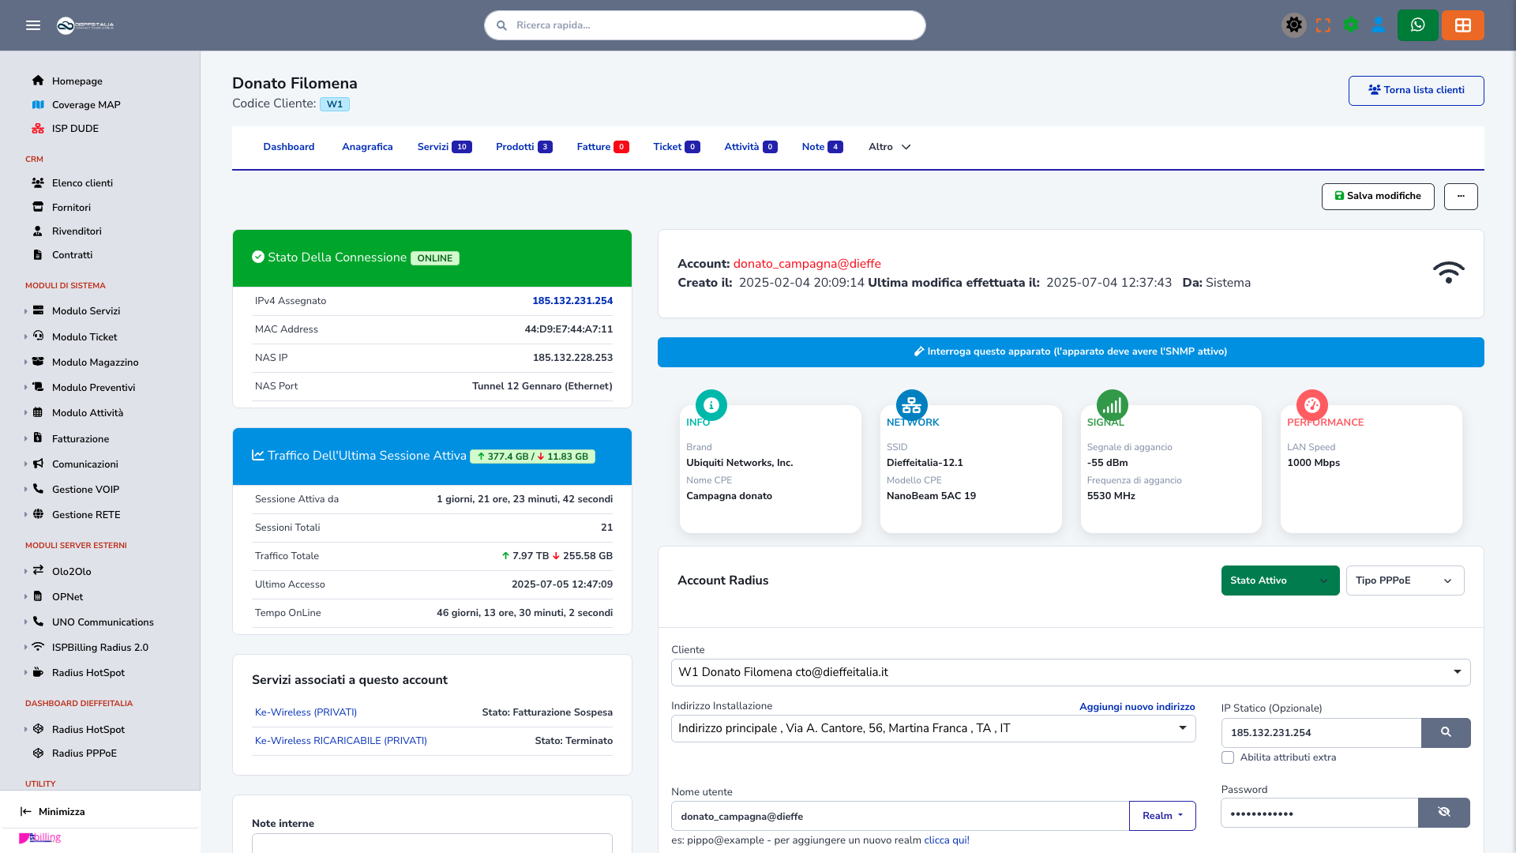Click the Note interne text area
The height and width of the screenshot is (853, 1516).
coord(432,843)
